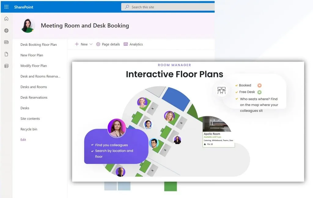313x198 pixels.
Task: Open My sites globe icon
Action: (x=6, y=30)
